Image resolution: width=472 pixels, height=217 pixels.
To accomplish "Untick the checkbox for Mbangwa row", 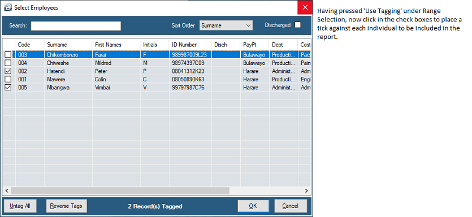I will [x=8, y=87].
